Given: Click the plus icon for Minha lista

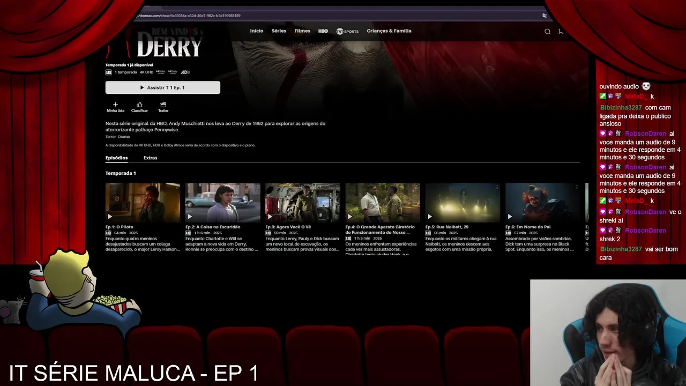Looking at the screenshot, I should click(115, 105).
